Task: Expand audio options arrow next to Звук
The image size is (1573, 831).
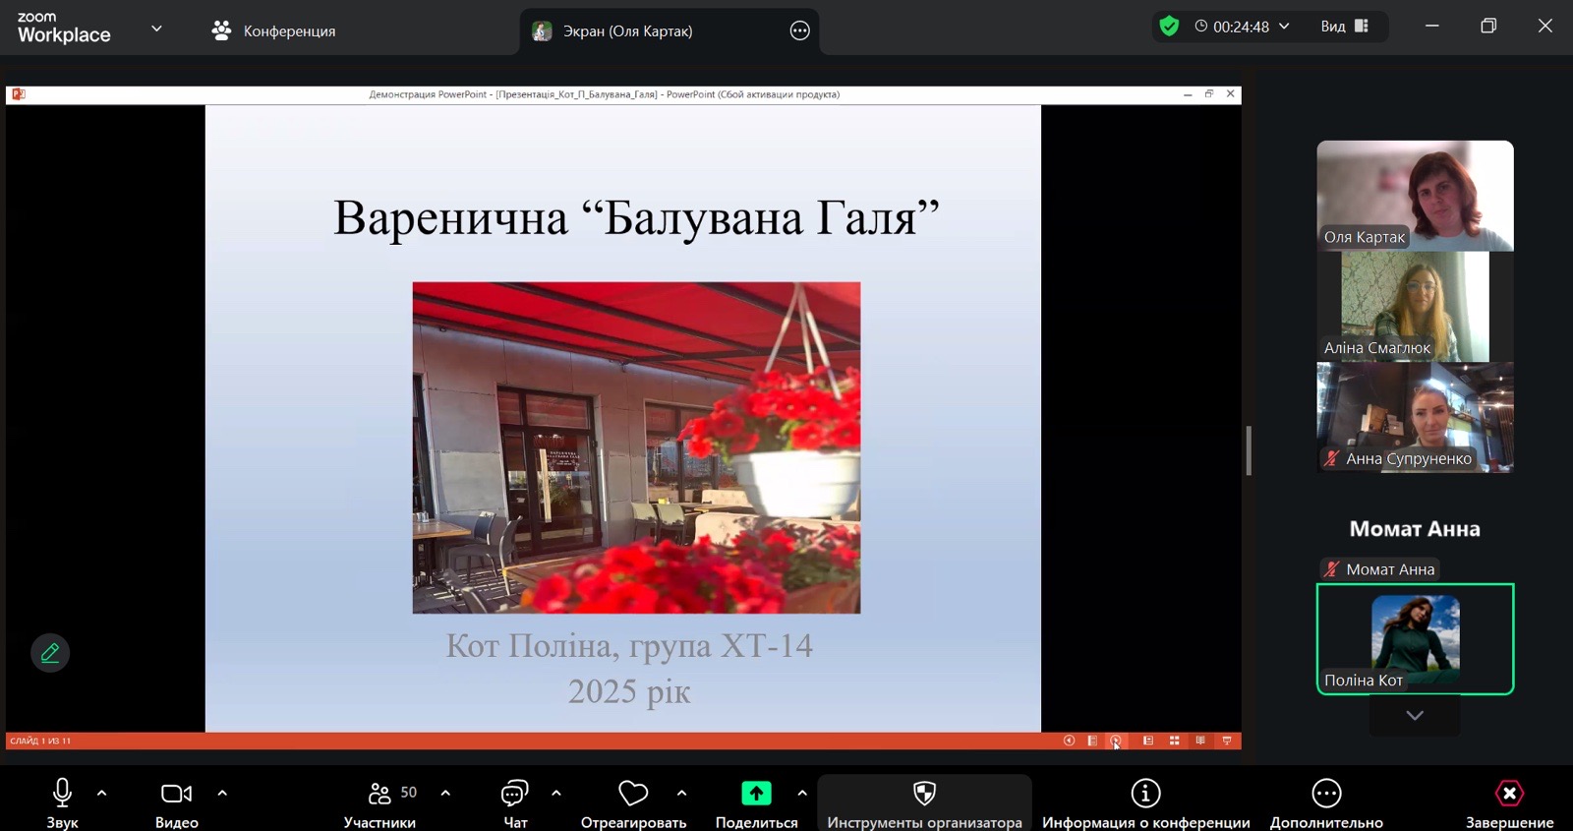Action: (x=102, y=793)
